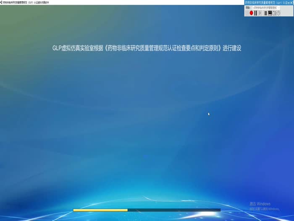Click the project name field in recorder

265,8
